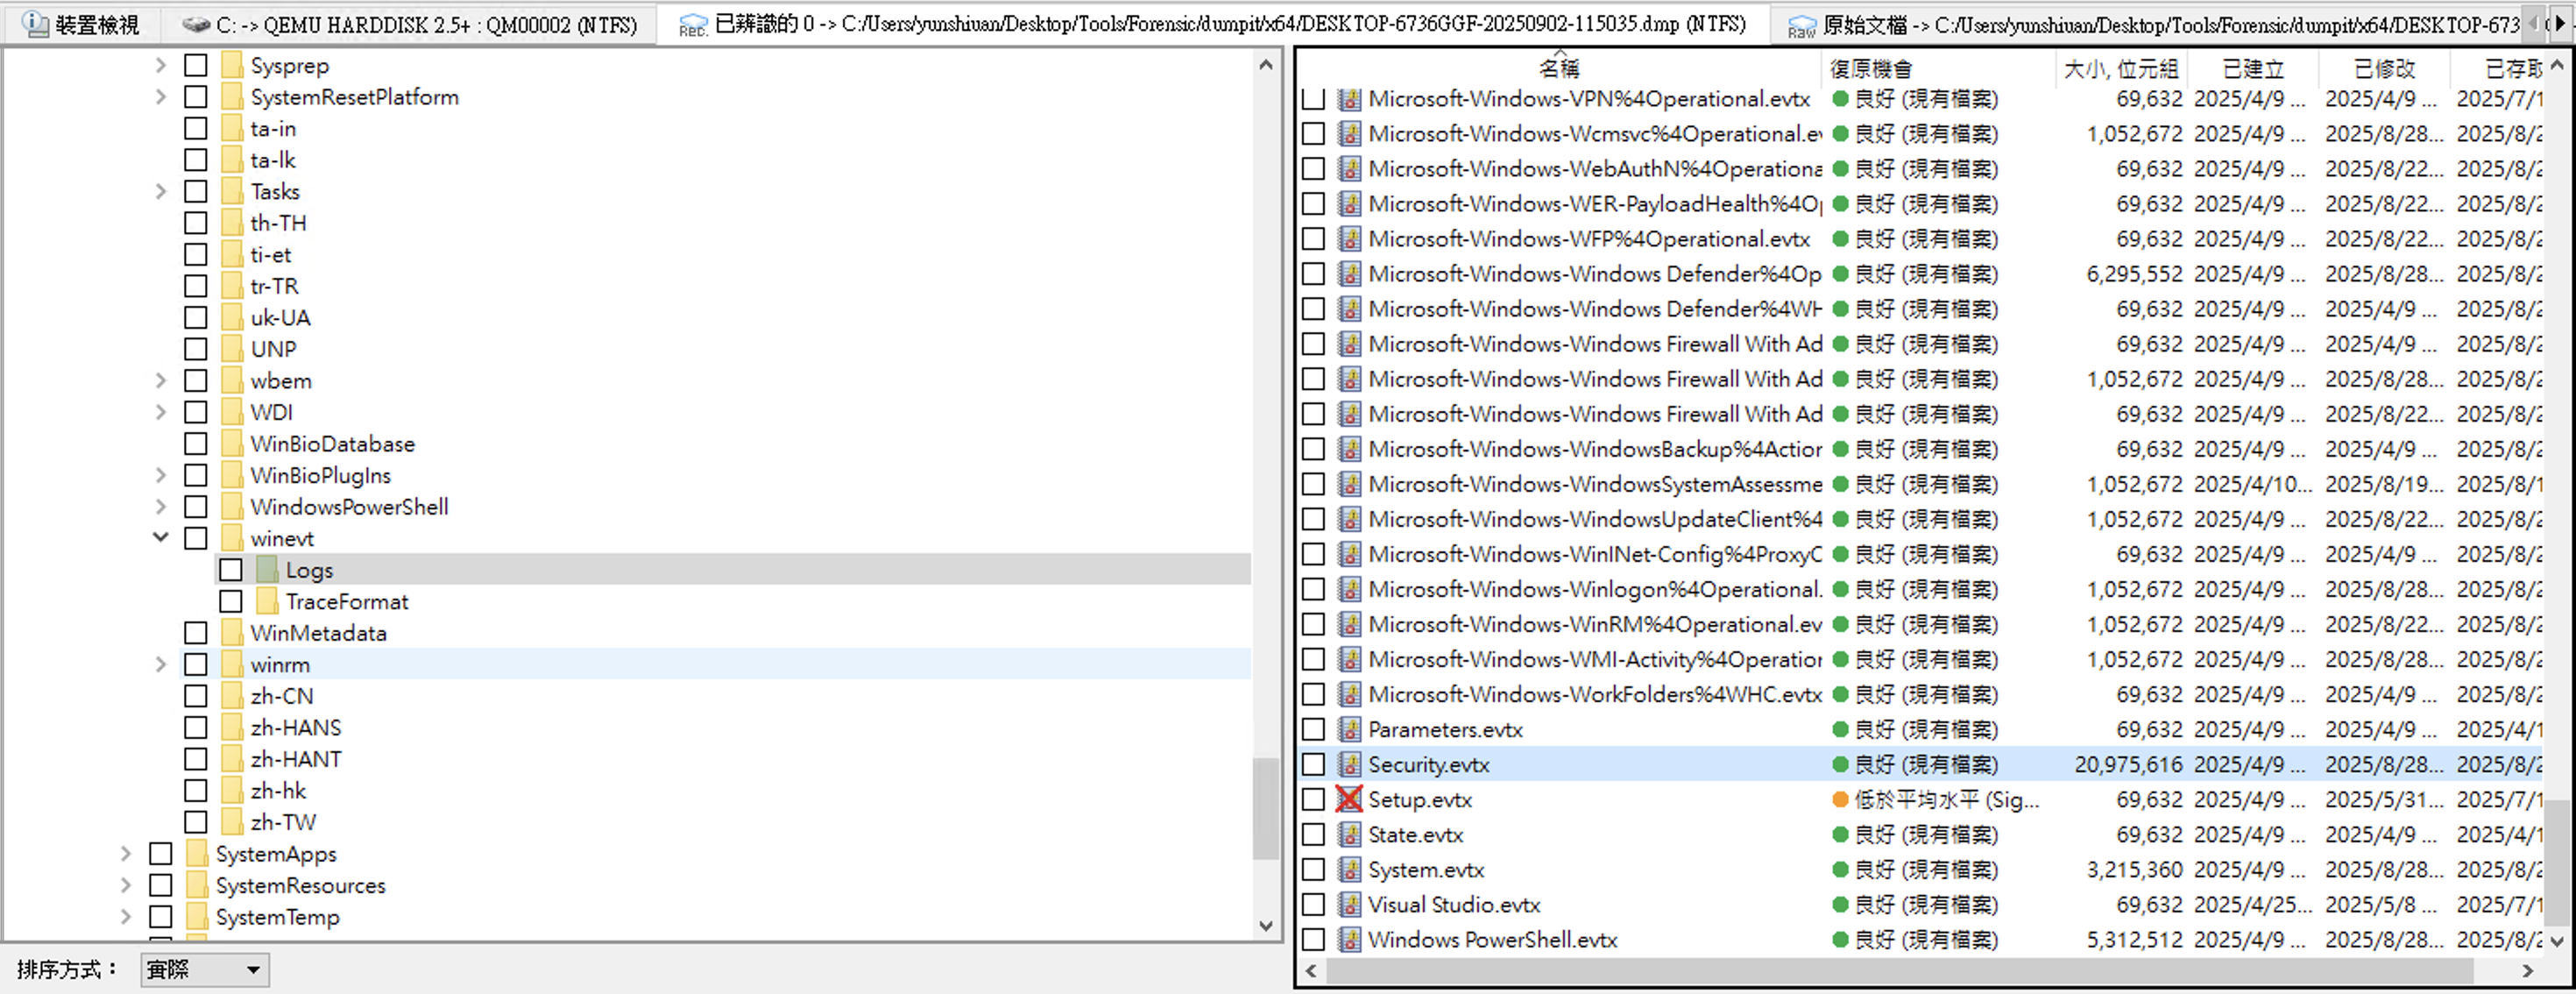This screenshot has width=2576, height=994.
Task: Click the Microsoft-Windows-WFP%4Operational.evtx file icon
Action: pos(1349,239)
